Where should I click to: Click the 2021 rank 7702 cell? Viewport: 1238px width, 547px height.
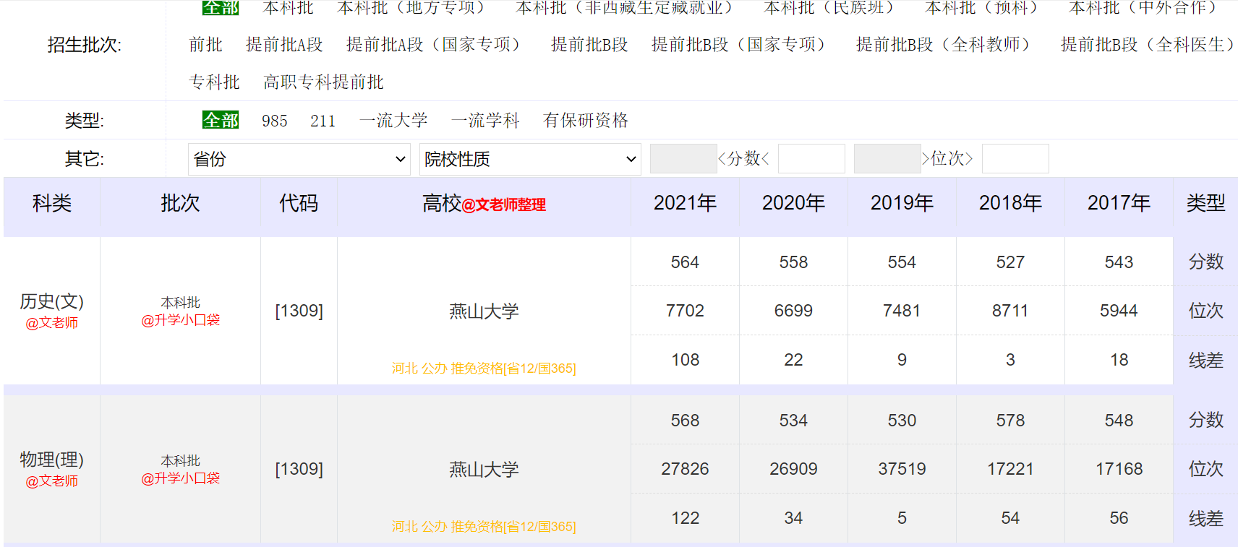click(x=685, y=311)
